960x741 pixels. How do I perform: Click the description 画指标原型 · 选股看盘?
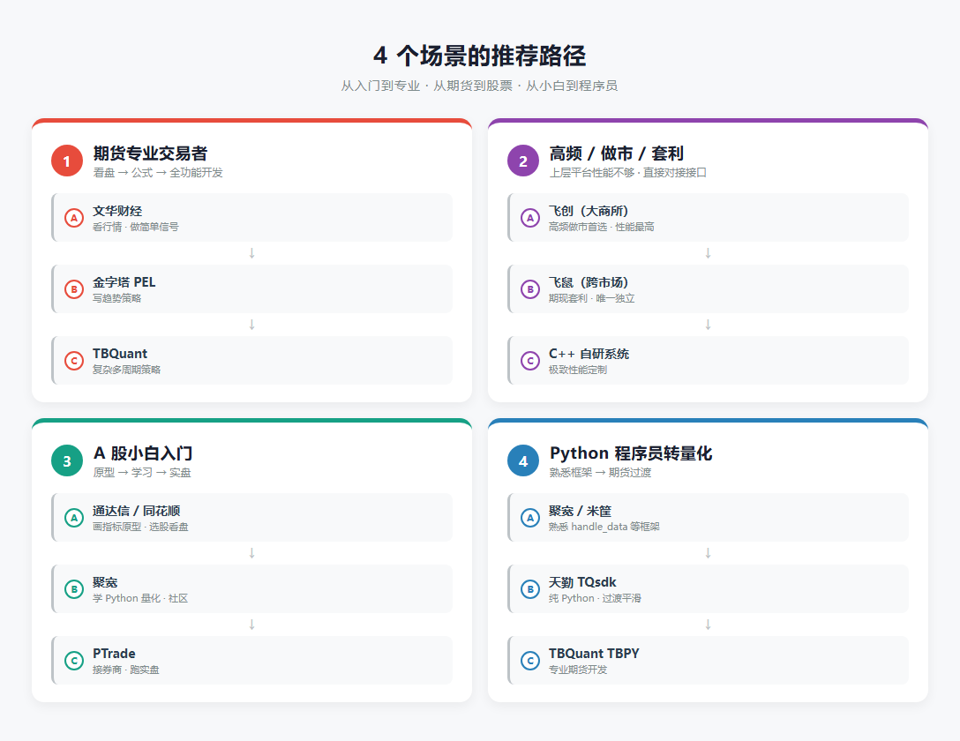[141, 527]
